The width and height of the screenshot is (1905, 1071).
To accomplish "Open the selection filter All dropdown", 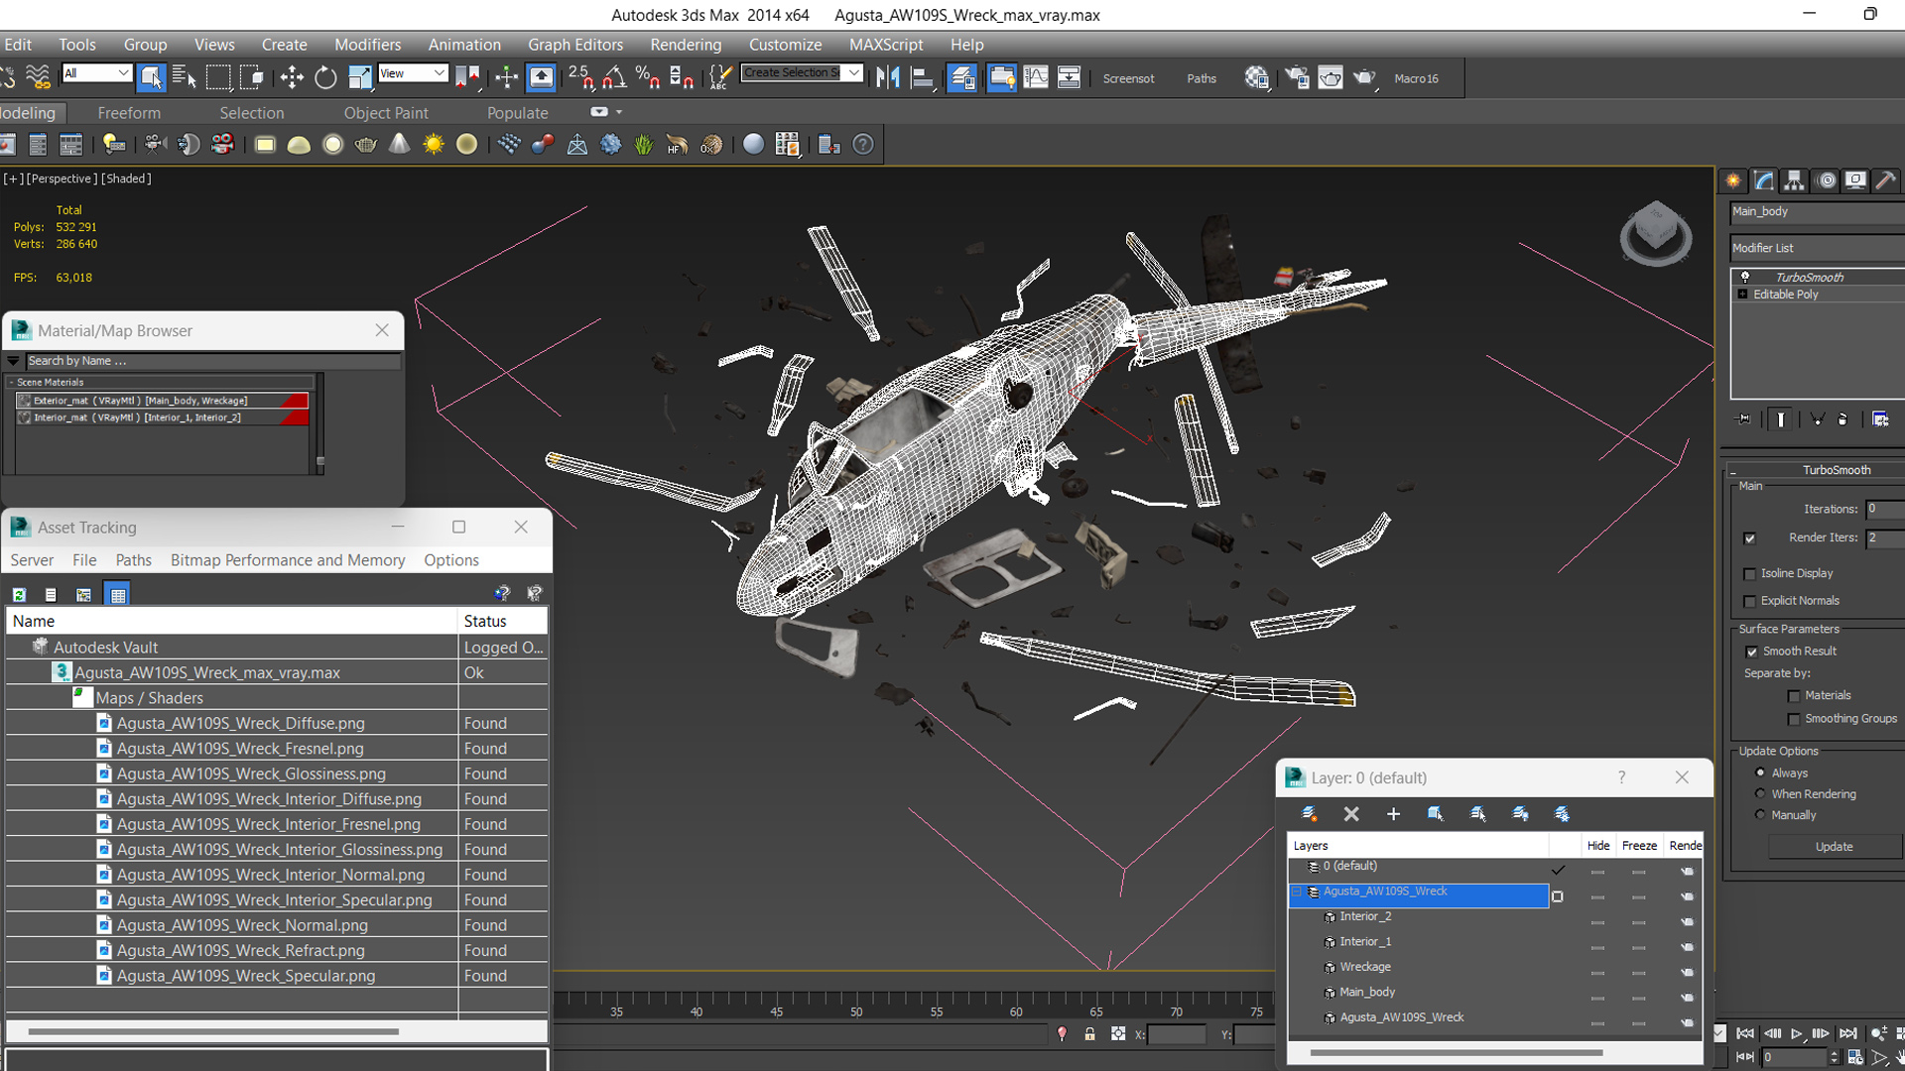I will [x=96, y=72].
